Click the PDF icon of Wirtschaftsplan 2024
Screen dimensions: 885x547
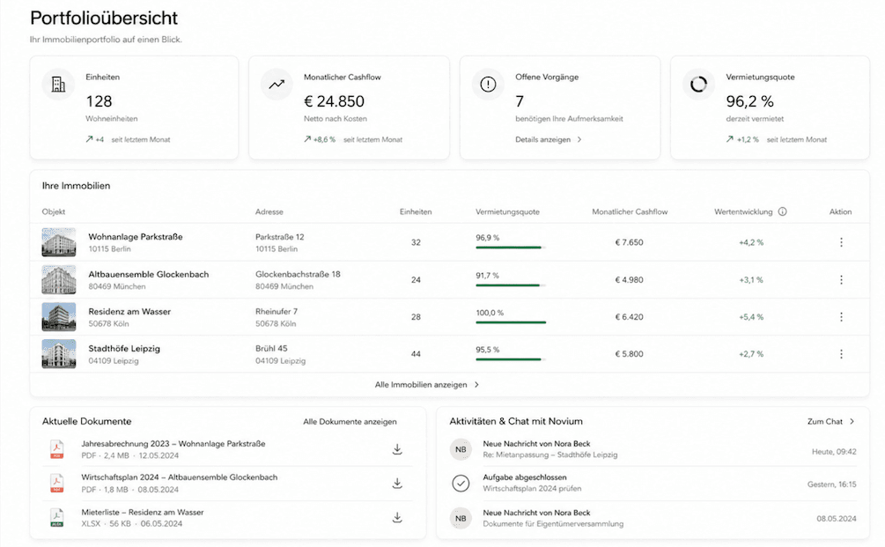[x=57, y=484]
